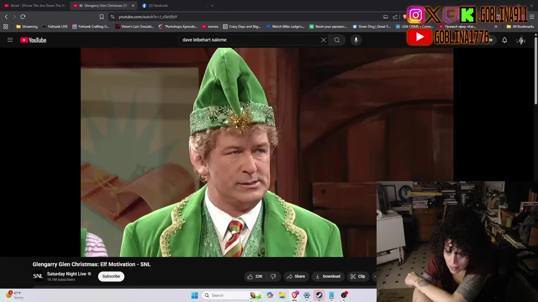The height and width of the screenshot is (302, 538).
Task: Click the video player to pause
Action: pyautogui.click(x=267, y=152)
